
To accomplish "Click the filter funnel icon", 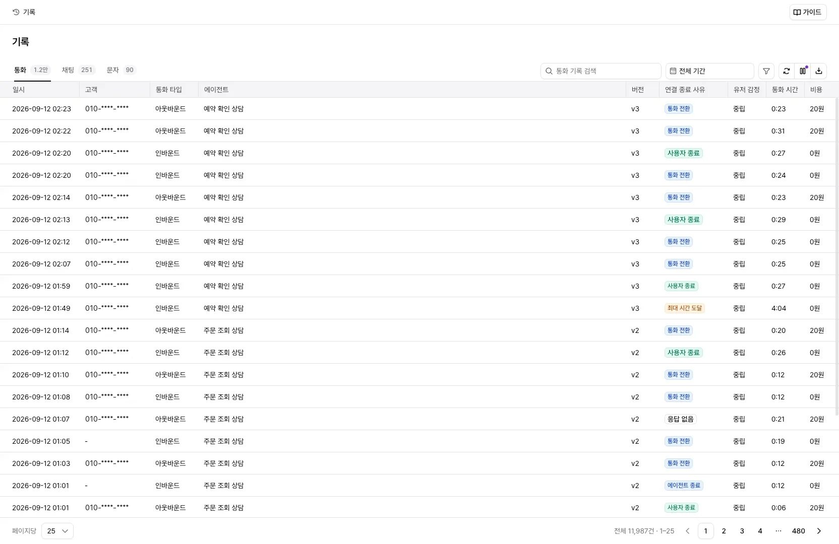I will [766, 71].
